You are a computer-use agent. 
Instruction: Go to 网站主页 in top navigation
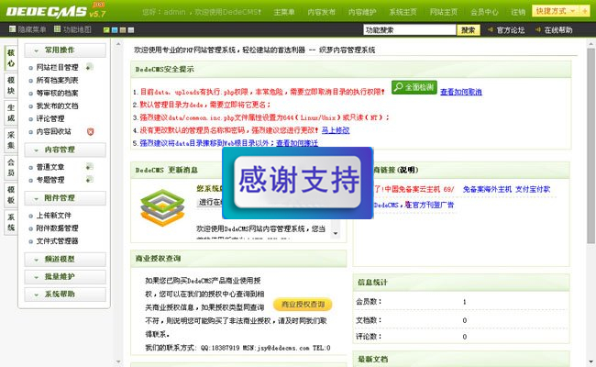coord(444,12)
